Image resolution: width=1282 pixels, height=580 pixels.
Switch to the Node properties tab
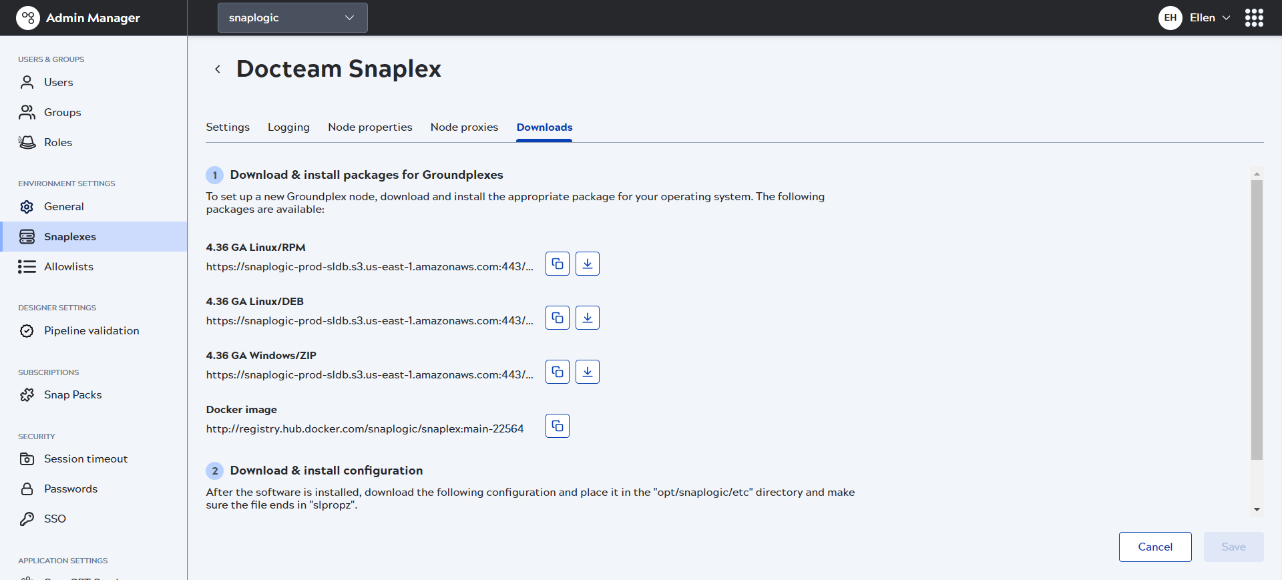tap(370, 127)
